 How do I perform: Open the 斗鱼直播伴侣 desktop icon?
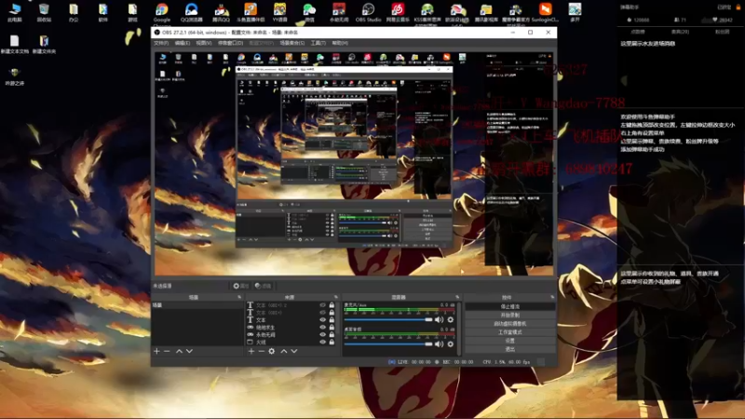pos(251,12)
